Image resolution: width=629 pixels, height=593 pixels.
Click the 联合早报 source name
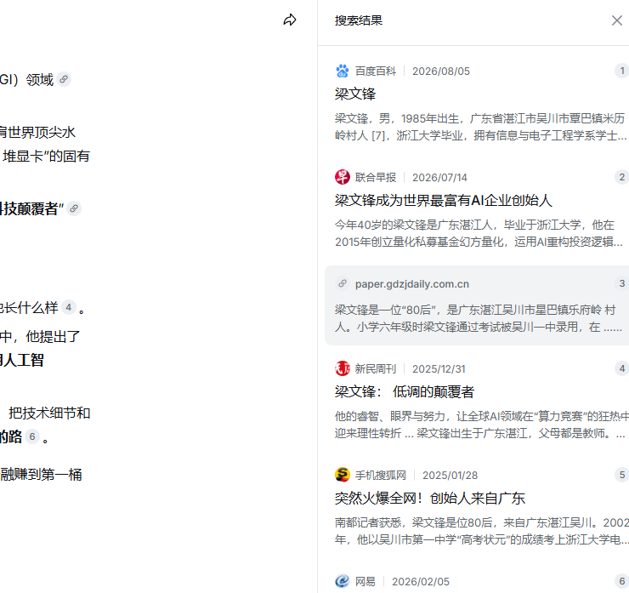(x=376, y=178)
